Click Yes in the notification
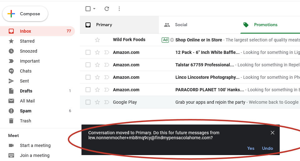Image resolution: width=300 pixels, height=161 pixels. point(251,148)
